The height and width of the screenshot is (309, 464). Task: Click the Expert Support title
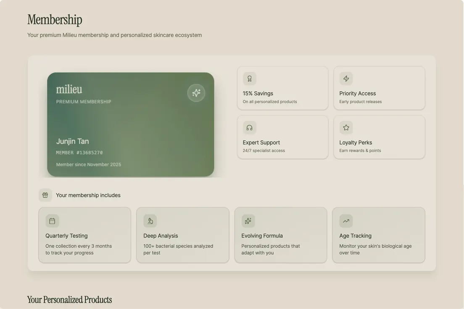[261, 142]
